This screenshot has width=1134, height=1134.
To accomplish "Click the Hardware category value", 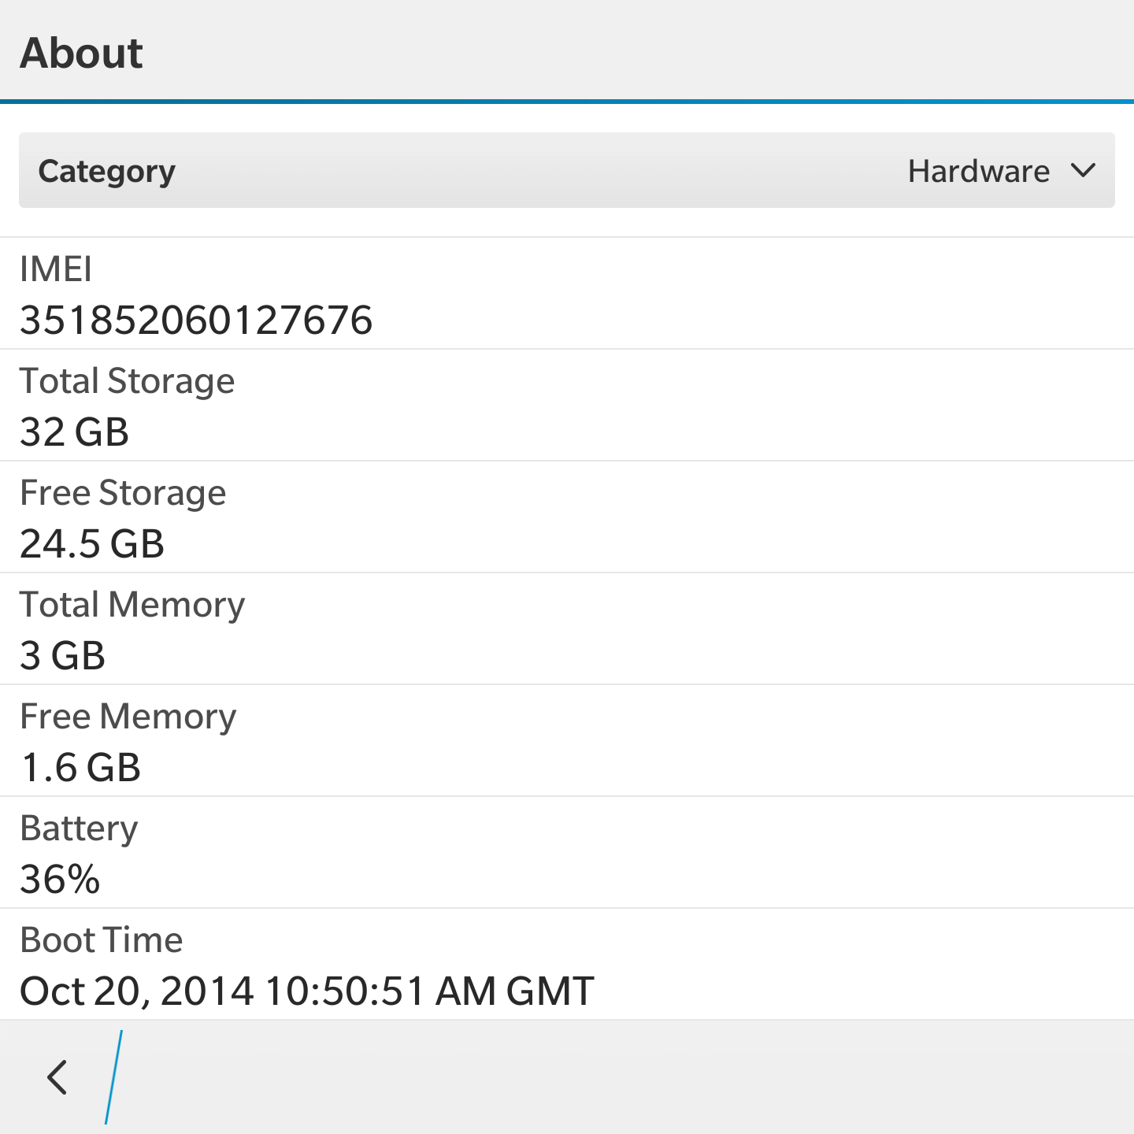I will (979, 171).
